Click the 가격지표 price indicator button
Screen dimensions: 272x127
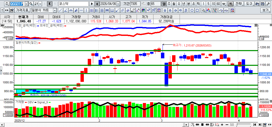pos(22,10)
